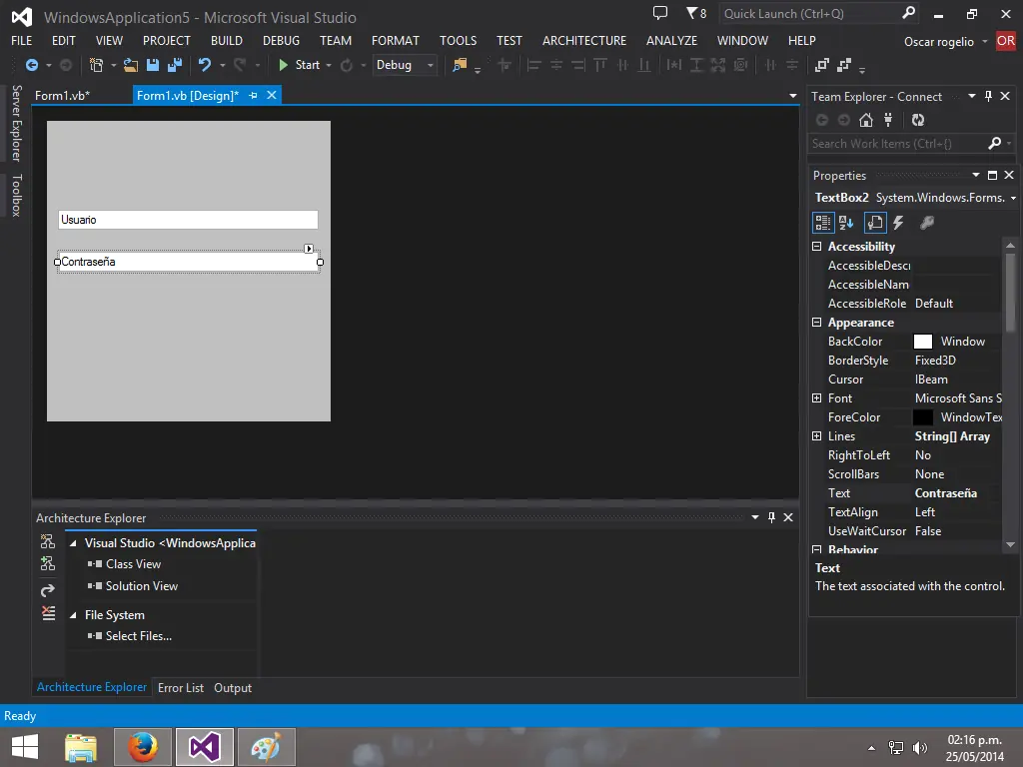This screenshot has height=767, width=1023.
Task: Switch to the Error List tab
Action: (x=180, y=687)
